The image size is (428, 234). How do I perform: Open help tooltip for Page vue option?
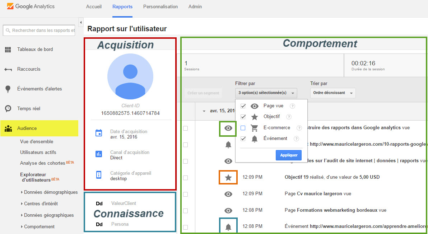(292, 106)
